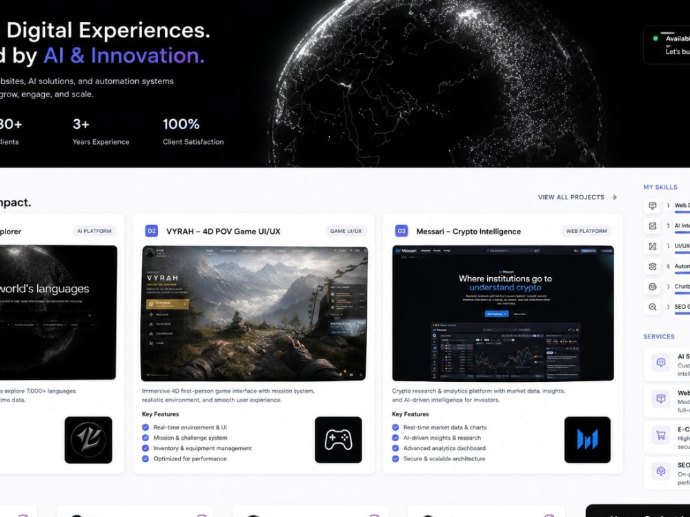This screenshot has height=517, width=690.
Task: Click the game controller logo on VYRAH card
Action: [338, 440]
